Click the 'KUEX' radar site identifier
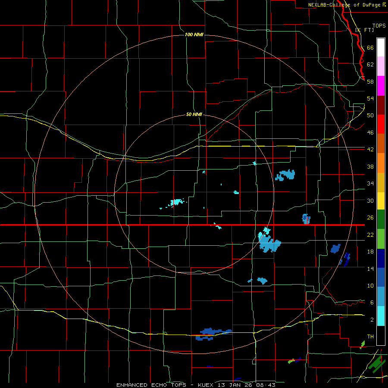Viewport: 388px width, 388px height. tap(206, 385)
